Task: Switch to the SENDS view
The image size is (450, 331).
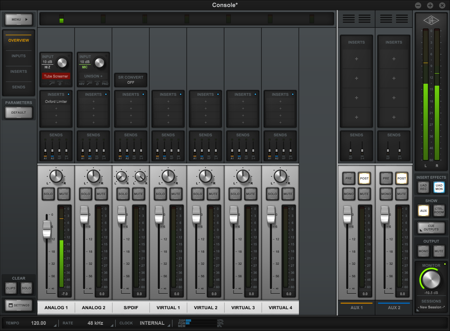Action: pyautogui.click(x=19, y=87)
